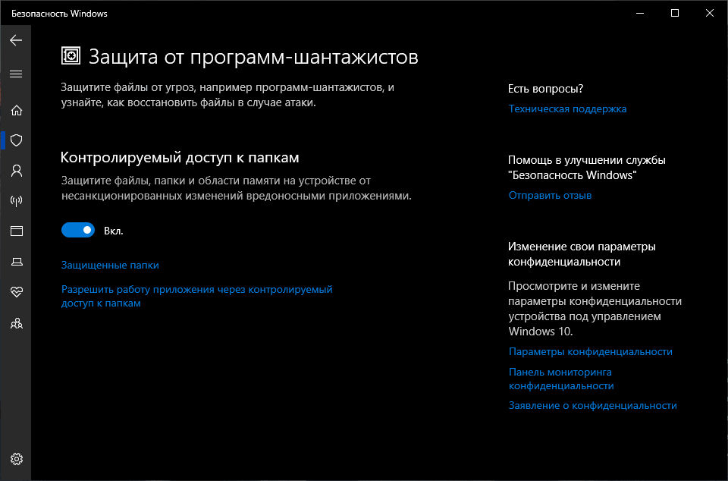
Task: Open Заявление о конфиденциальности link
Action: point(592,406)
